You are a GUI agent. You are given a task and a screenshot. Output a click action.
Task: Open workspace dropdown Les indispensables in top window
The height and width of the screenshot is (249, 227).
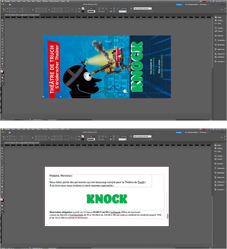(x=197, y=5)
